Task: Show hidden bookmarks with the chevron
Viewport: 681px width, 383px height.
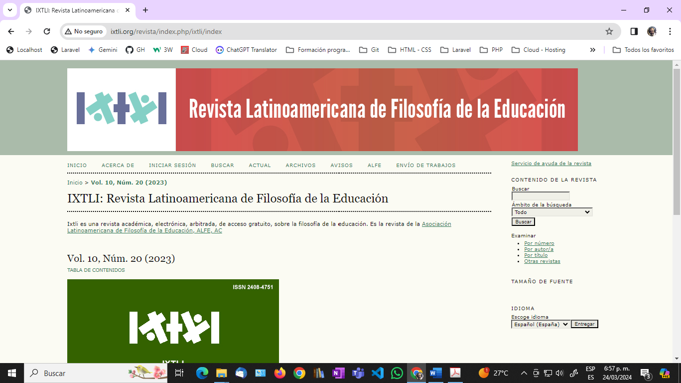Action: [592, 50]
